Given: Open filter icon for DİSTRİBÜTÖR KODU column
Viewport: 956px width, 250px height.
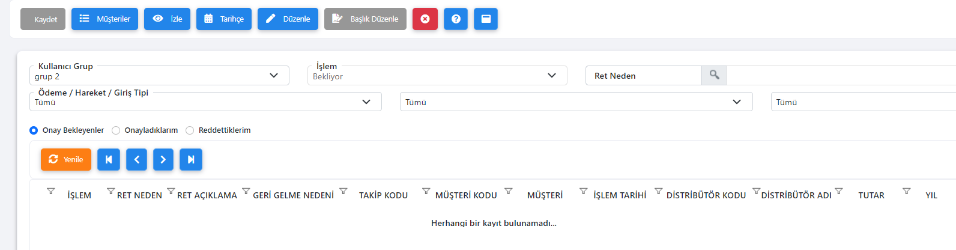Looking at the screenshot, I should click(659, 191).
